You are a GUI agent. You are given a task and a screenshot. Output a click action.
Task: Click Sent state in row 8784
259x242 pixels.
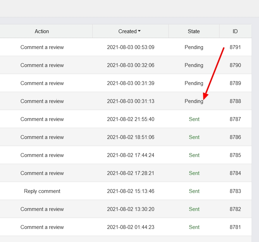194,173
